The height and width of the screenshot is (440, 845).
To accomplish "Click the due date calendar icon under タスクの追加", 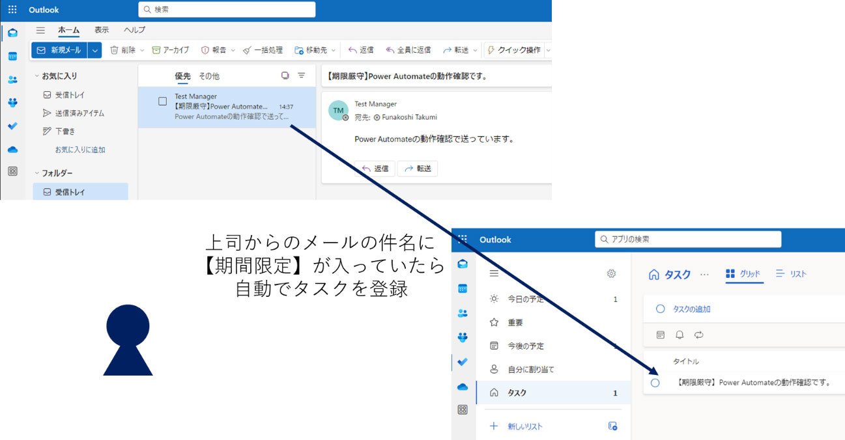I will coord(661,335).
